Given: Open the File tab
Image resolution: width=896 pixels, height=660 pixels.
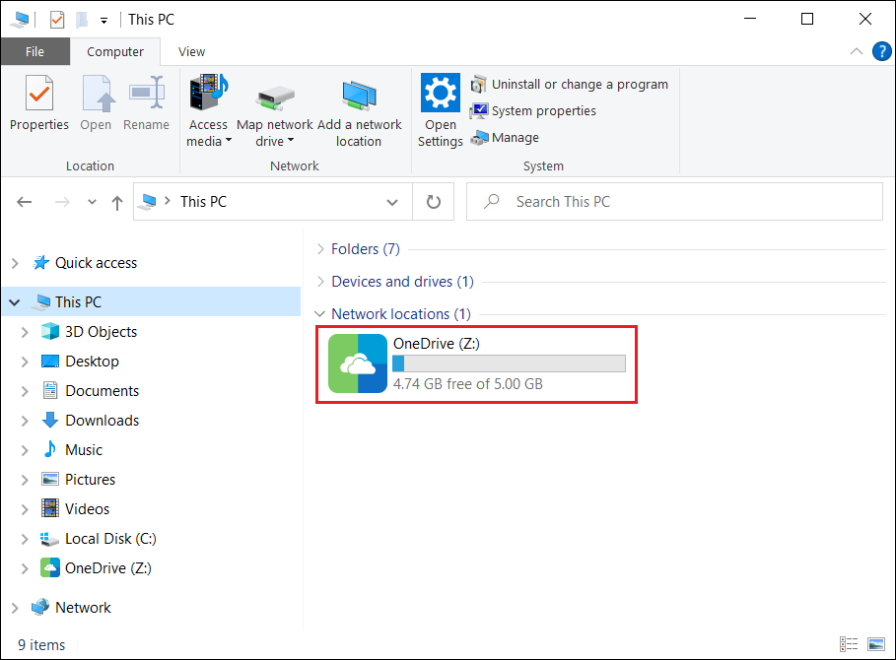Looking at the screenshot, I should coord(34,51).
